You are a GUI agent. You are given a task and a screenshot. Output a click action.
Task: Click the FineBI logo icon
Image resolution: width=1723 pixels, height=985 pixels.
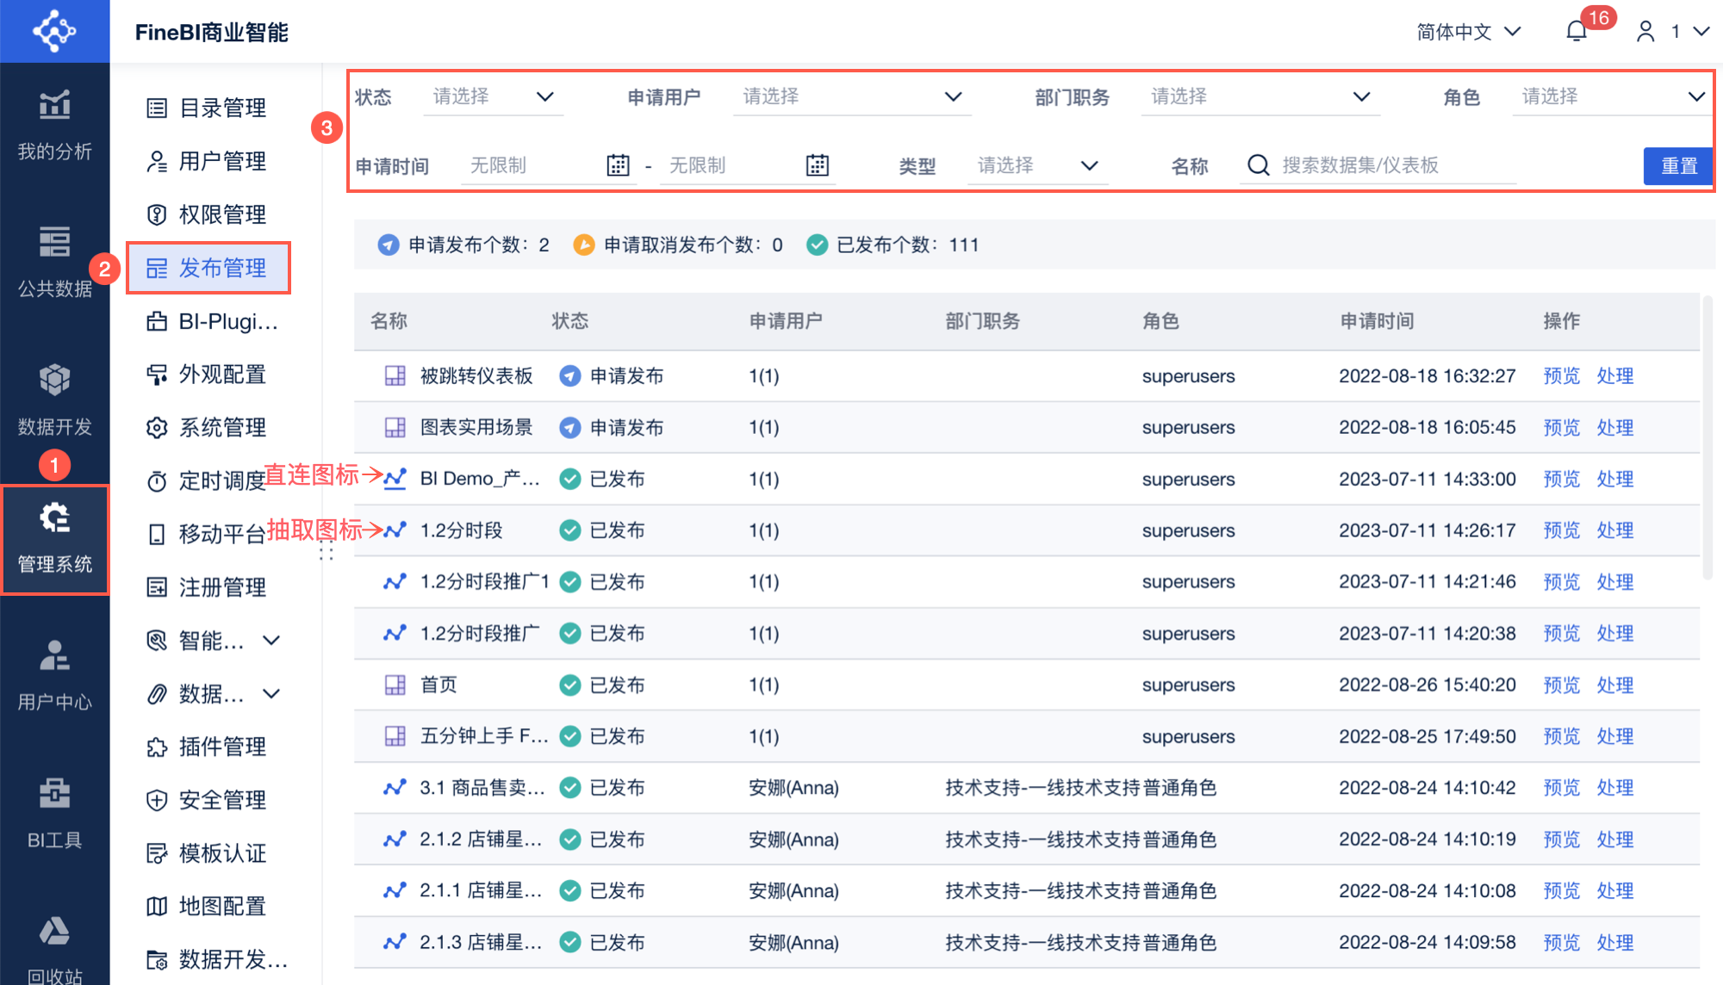(54, 31)
